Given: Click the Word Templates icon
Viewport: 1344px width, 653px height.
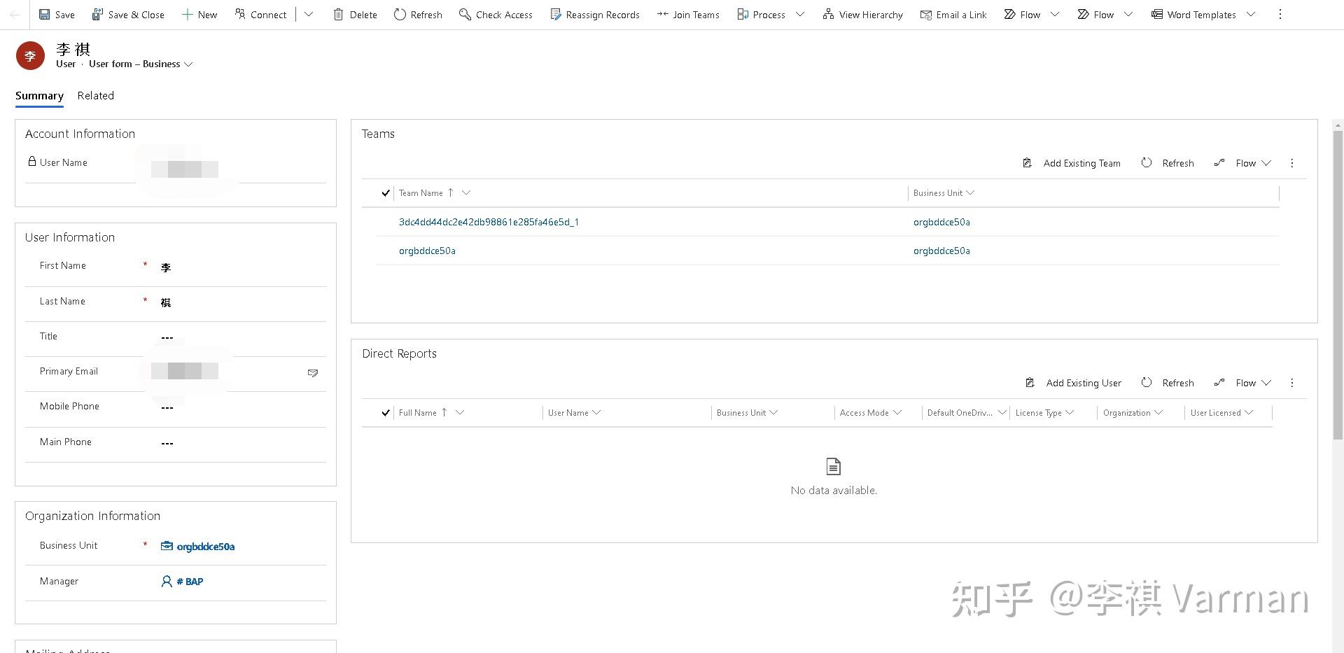Looking at the screenshot, I should pos(1157,15).
